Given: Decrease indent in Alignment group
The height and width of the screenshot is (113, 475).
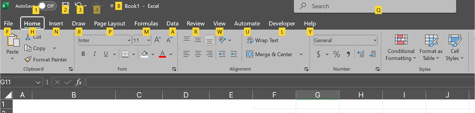Looking at the screenshot, I should (x=222, y=54).
